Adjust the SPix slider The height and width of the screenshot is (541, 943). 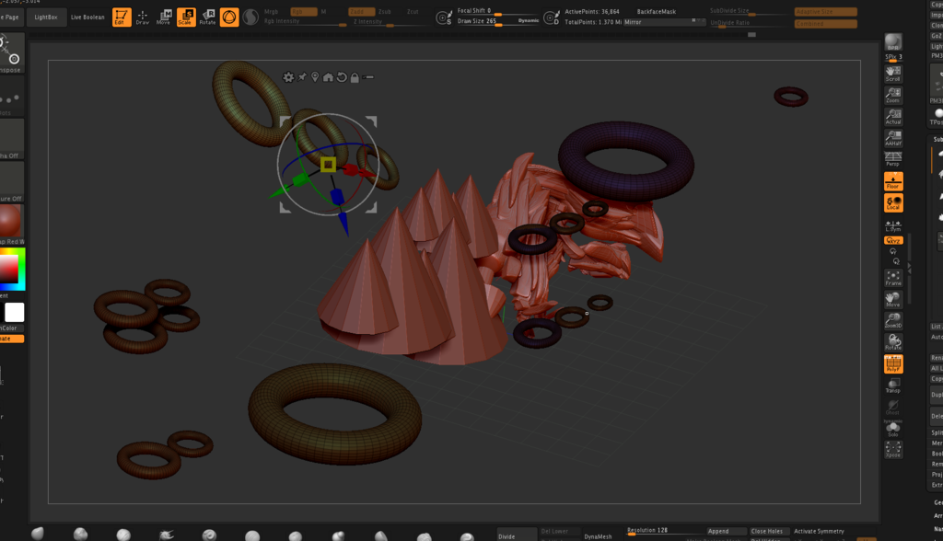[893, 58]
